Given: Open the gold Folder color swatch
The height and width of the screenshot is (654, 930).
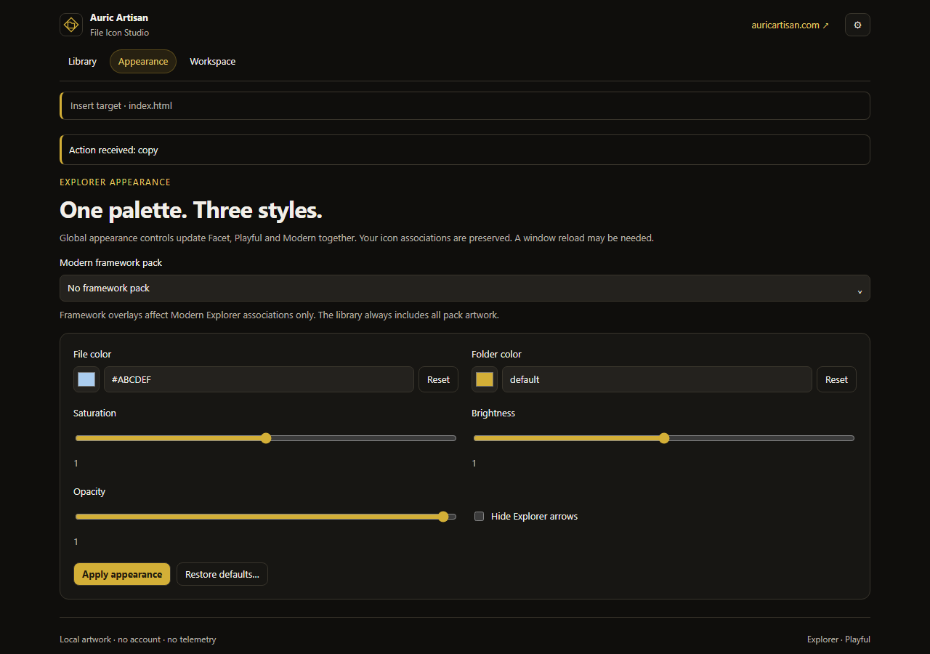Looking at the screenshot, I should (x=485, y=379).
